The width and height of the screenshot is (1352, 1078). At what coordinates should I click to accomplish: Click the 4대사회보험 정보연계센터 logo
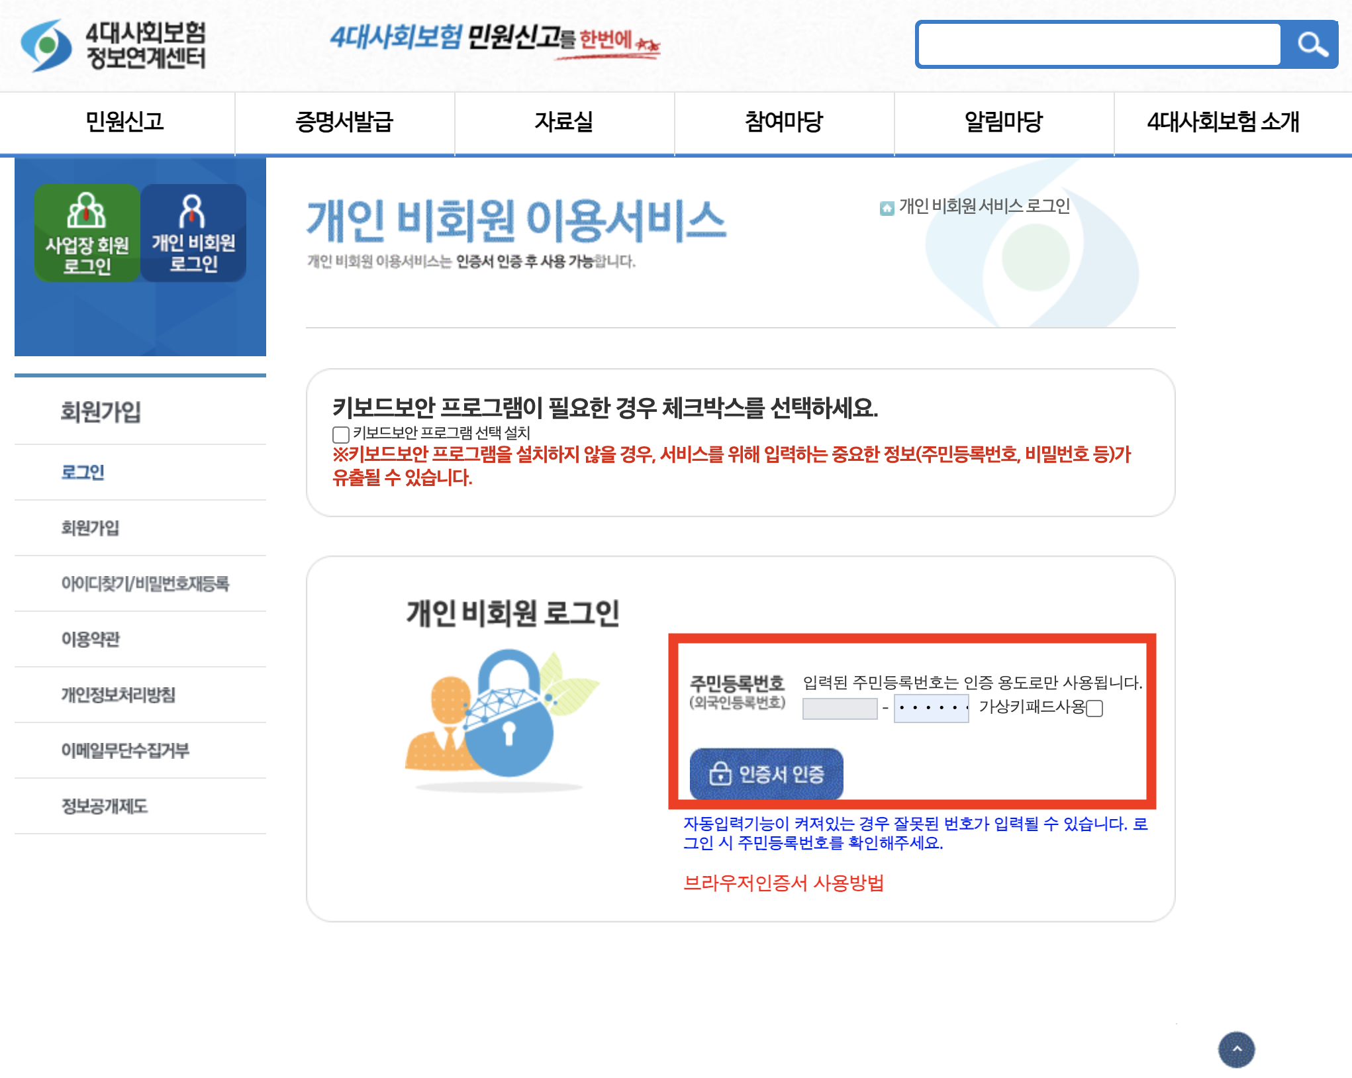point(113,45)
